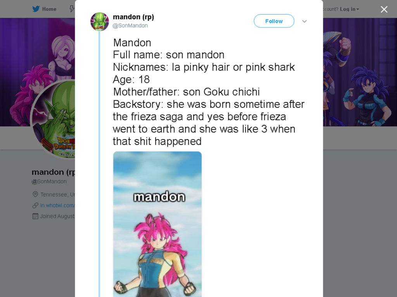Expand the tweet options chevron

pos(304,21)
